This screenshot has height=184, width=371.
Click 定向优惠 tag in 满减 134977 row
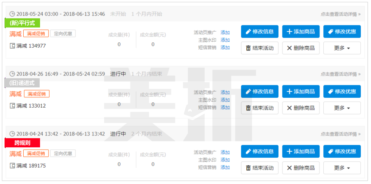pos(63,34)
